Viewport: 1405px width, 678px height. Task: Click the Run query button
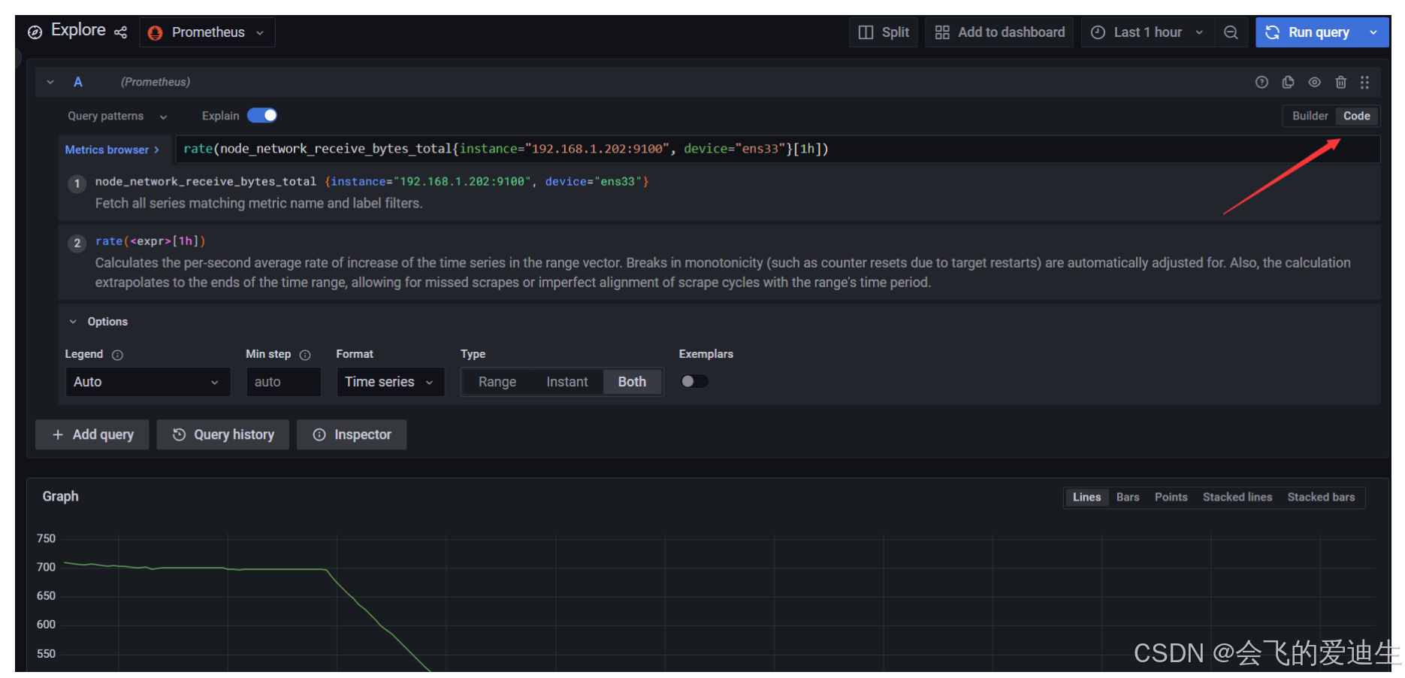pos(1308,32)
